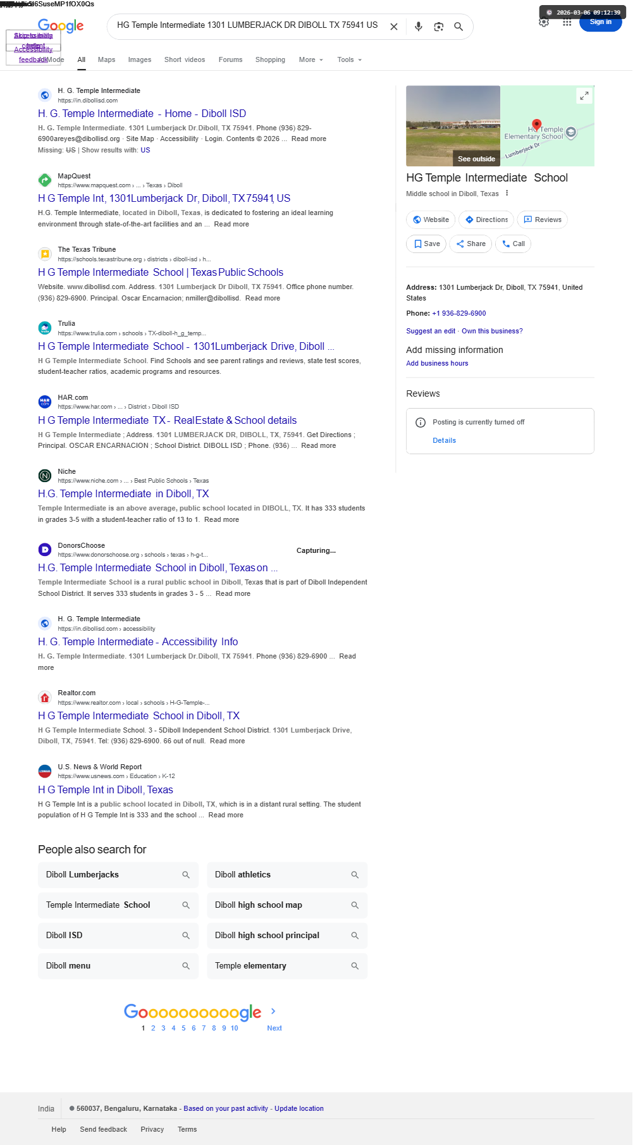Get Directions to HG Temple Intermediate

coord(486,220)
